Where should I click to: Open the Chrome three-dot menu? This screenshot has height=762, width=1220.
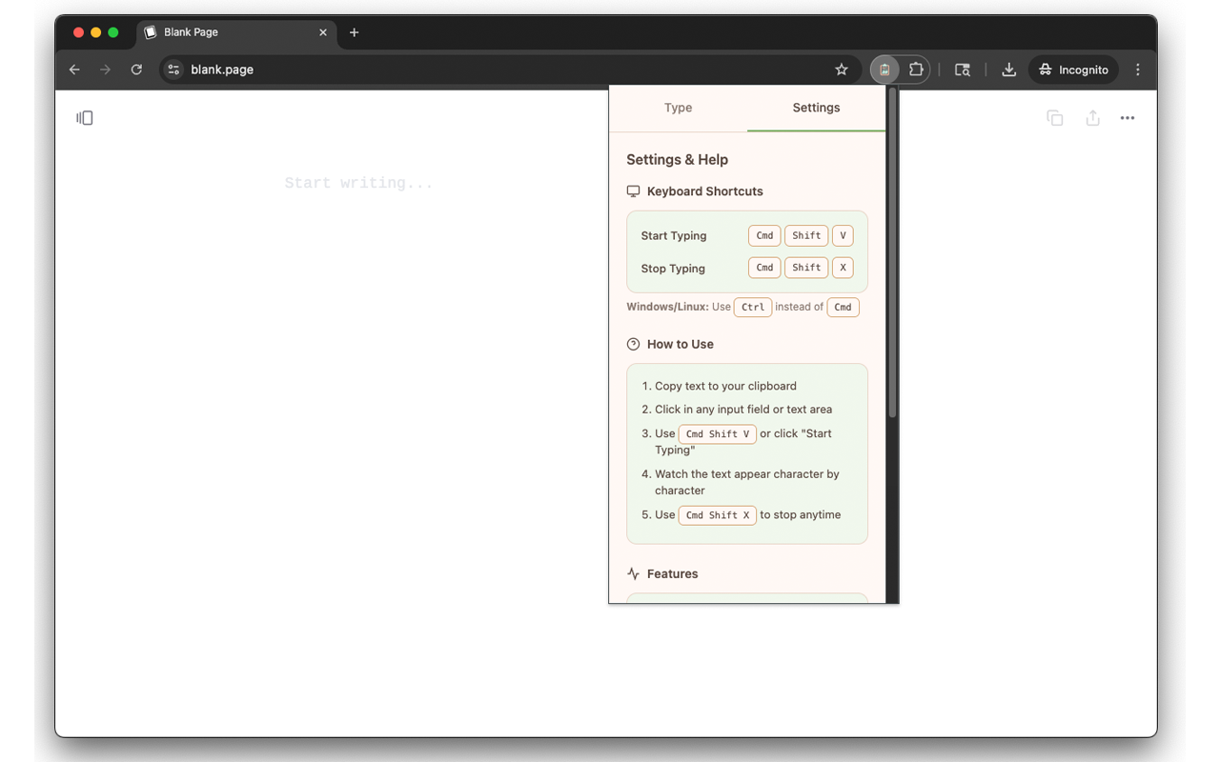pos(1137,69)
